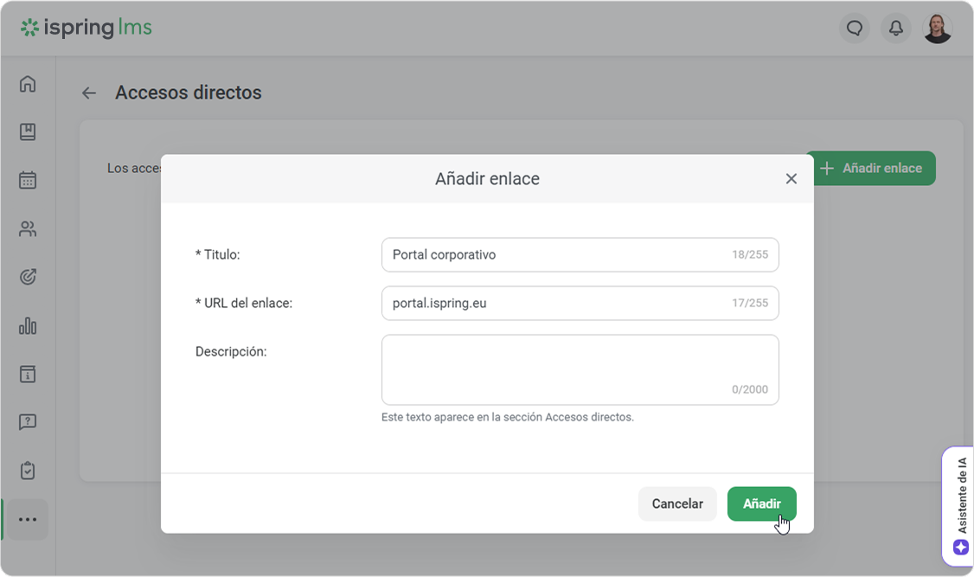The width and height of the screenshot is (974, 577).
Task: Open the chat messages icon
Action: pyautogui.click(x=855, y=29)
